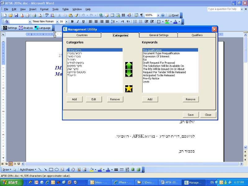248x186 pixels.
Task: Apply bulleted list formatting
Action: coord(141,21)
